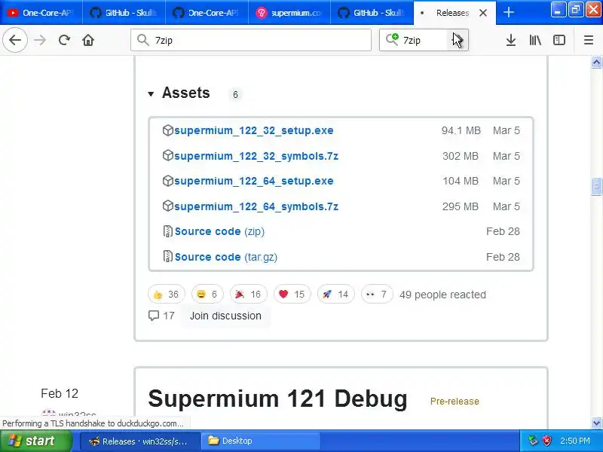The width and height of the screenshot is (603, 452).
Task: Close the Releases tab
Action: point(483,13)
